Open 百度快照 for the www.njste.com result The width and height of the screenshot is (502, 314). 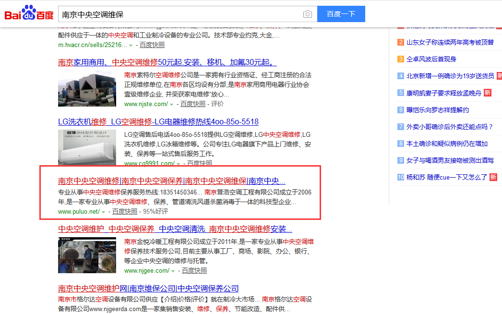tap(193, 104)
